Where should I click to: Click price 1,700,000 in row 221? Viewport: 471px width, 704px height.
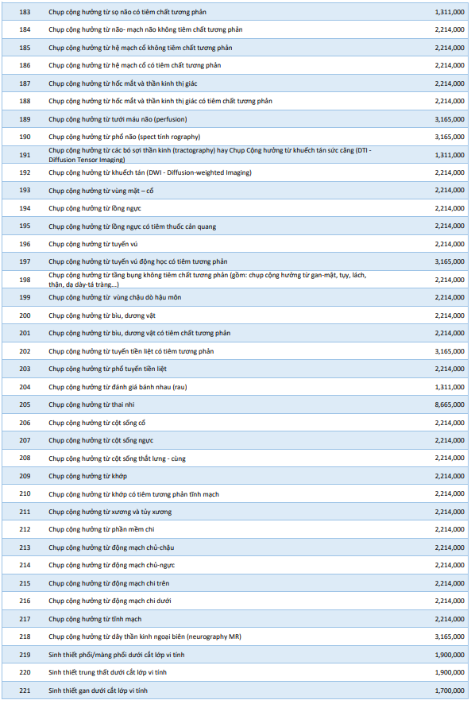450,690
